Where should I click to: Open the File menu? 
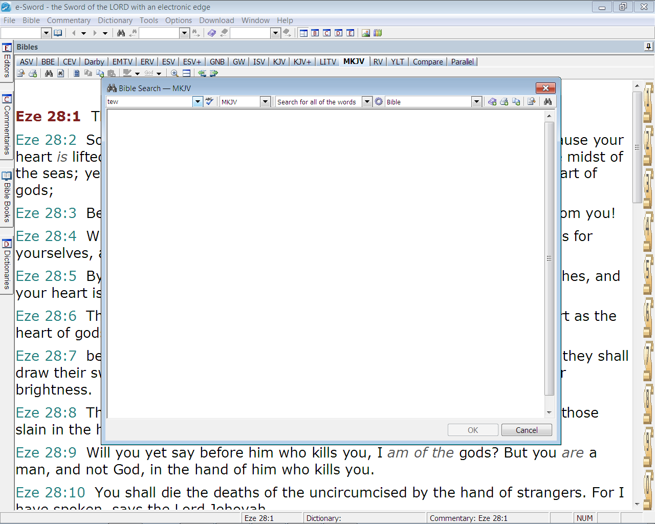click(9, 20)
